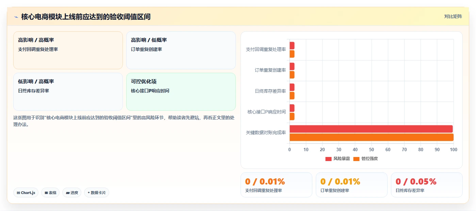Select the green 可控优化项 quadrant card

click(181, 92)
